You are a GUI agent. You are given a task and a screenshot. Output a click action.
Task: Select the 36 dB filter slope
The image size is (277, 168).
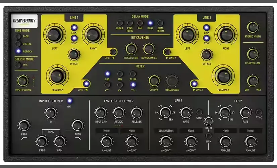tap(133, 74)
